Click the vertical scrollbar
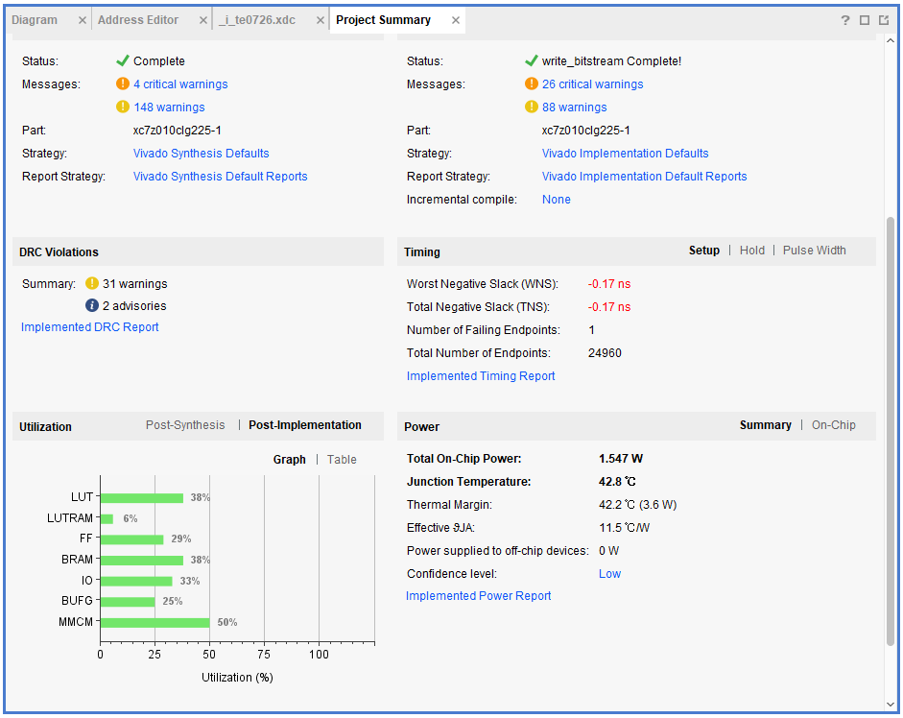 (x=890, y=432)
